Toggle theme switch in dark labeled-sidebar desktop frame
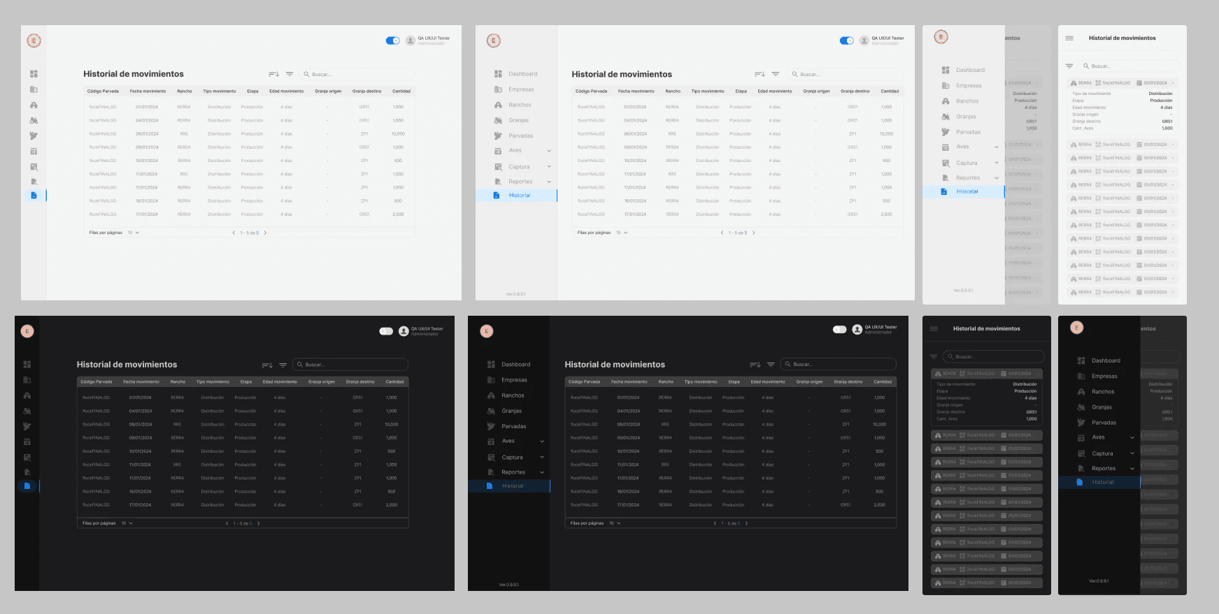The height and width of the screenshot is (614, 1219). 840,329
